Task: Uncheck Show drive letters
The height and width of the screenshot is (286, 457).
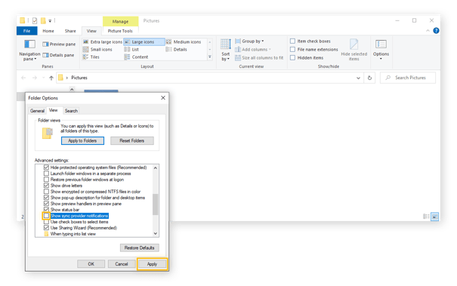Action: point(46,186)
